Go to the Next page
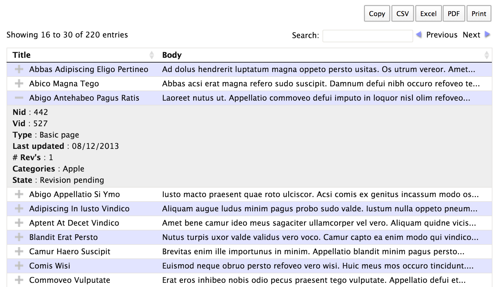Screen dimensions: 496x287 coord(471,35)
